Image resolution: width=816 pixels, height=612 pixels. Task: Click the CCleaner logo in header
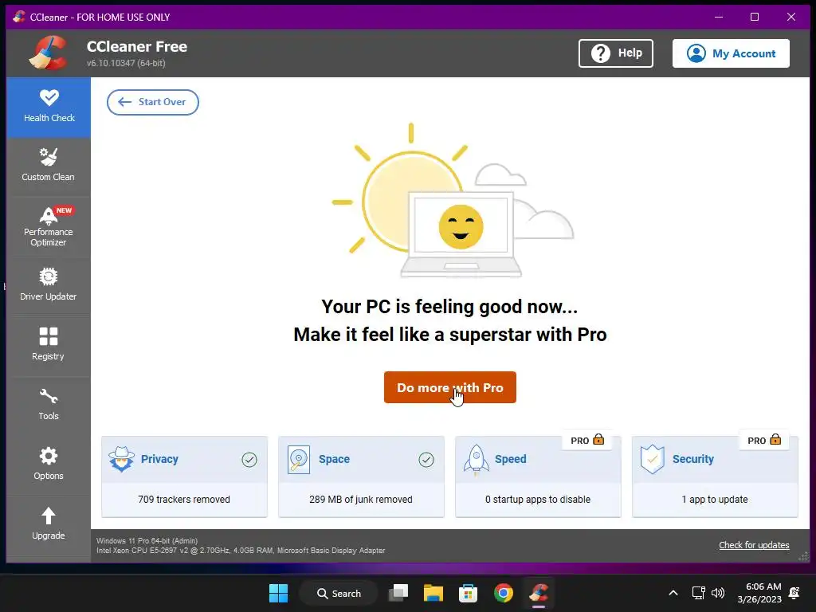pos(49,53)
